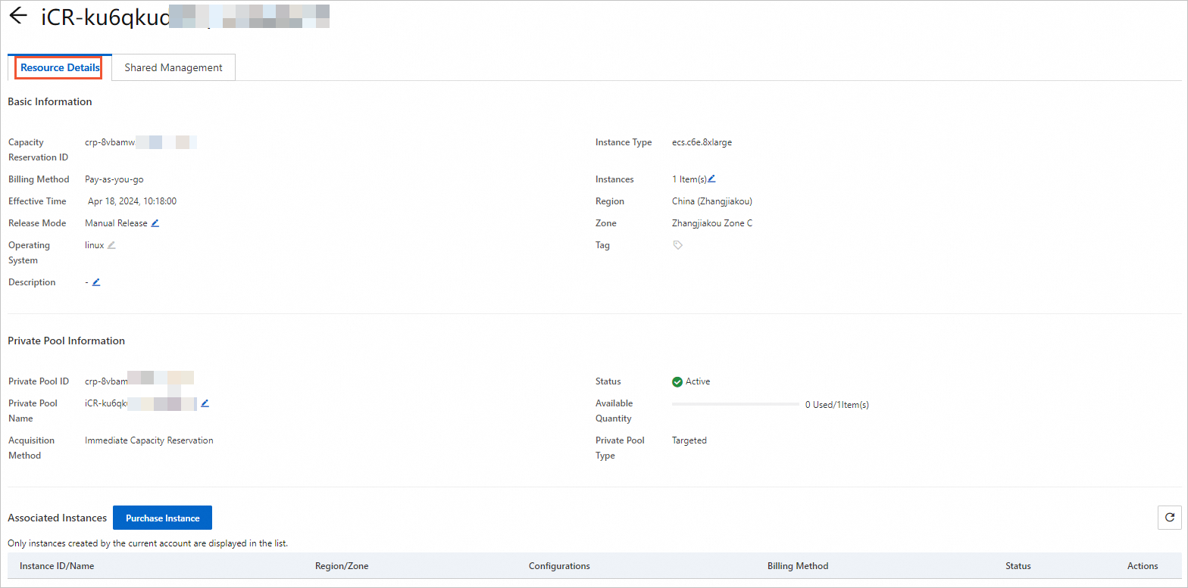Switch to Shared Management tab
The height and width of the screenshot is (588, 1188).
click(x=174, y=67)
